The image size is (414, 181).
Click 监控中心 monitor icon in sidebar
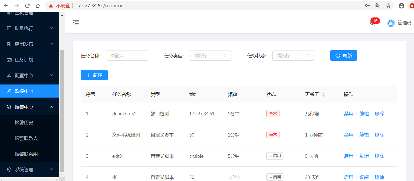(x=9, y=91)
